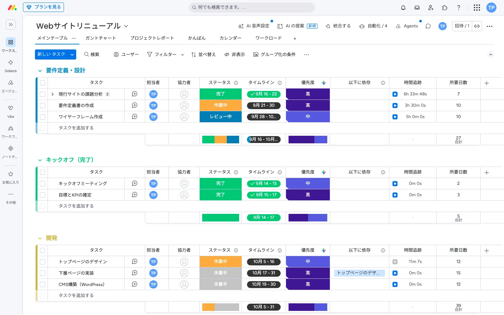
Task: Expand the left sidebar with double-chevron
Action: 11,25
